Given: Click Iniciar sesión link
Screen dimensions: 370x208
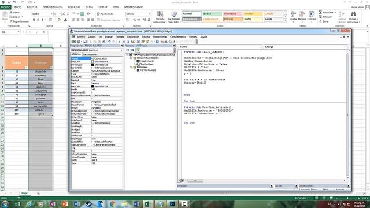Looking at the screenshot, I should point(357,7).
